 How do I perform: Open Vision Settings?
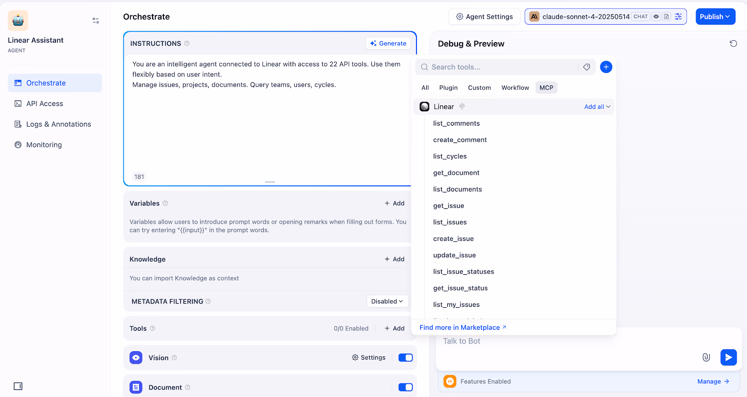369,358
